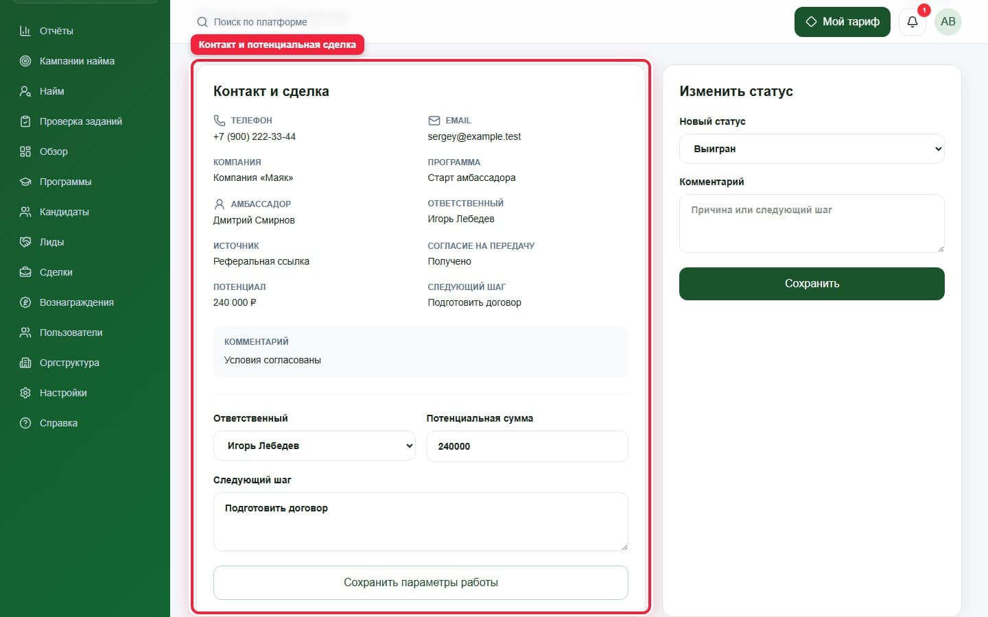
Task: Open Лиды menu item
Action: 51,242
